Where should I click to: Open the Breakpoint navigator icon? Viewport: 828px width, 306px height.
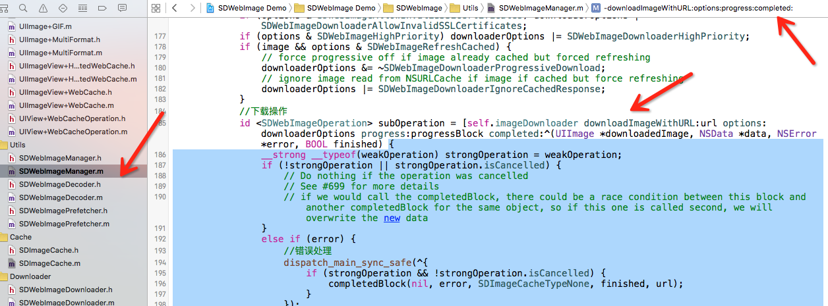point(102,8)
